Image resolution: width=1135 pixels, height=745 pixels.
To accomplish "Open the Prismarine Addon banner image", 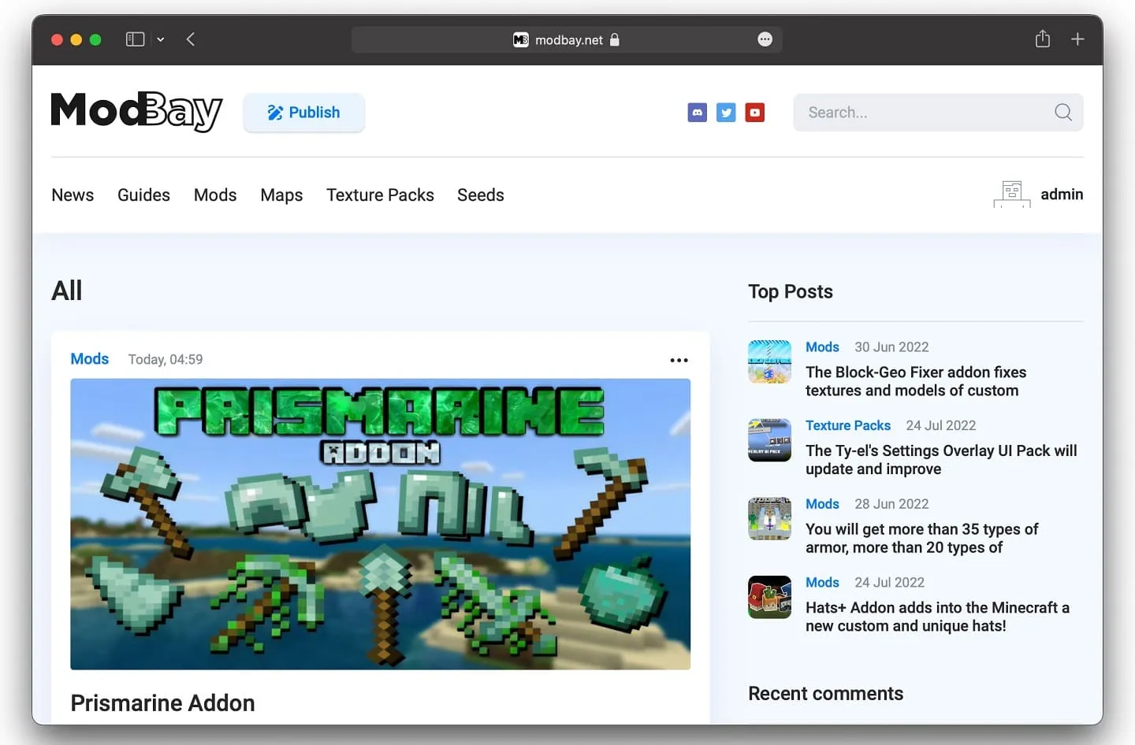I will click(x=381, y=524).
